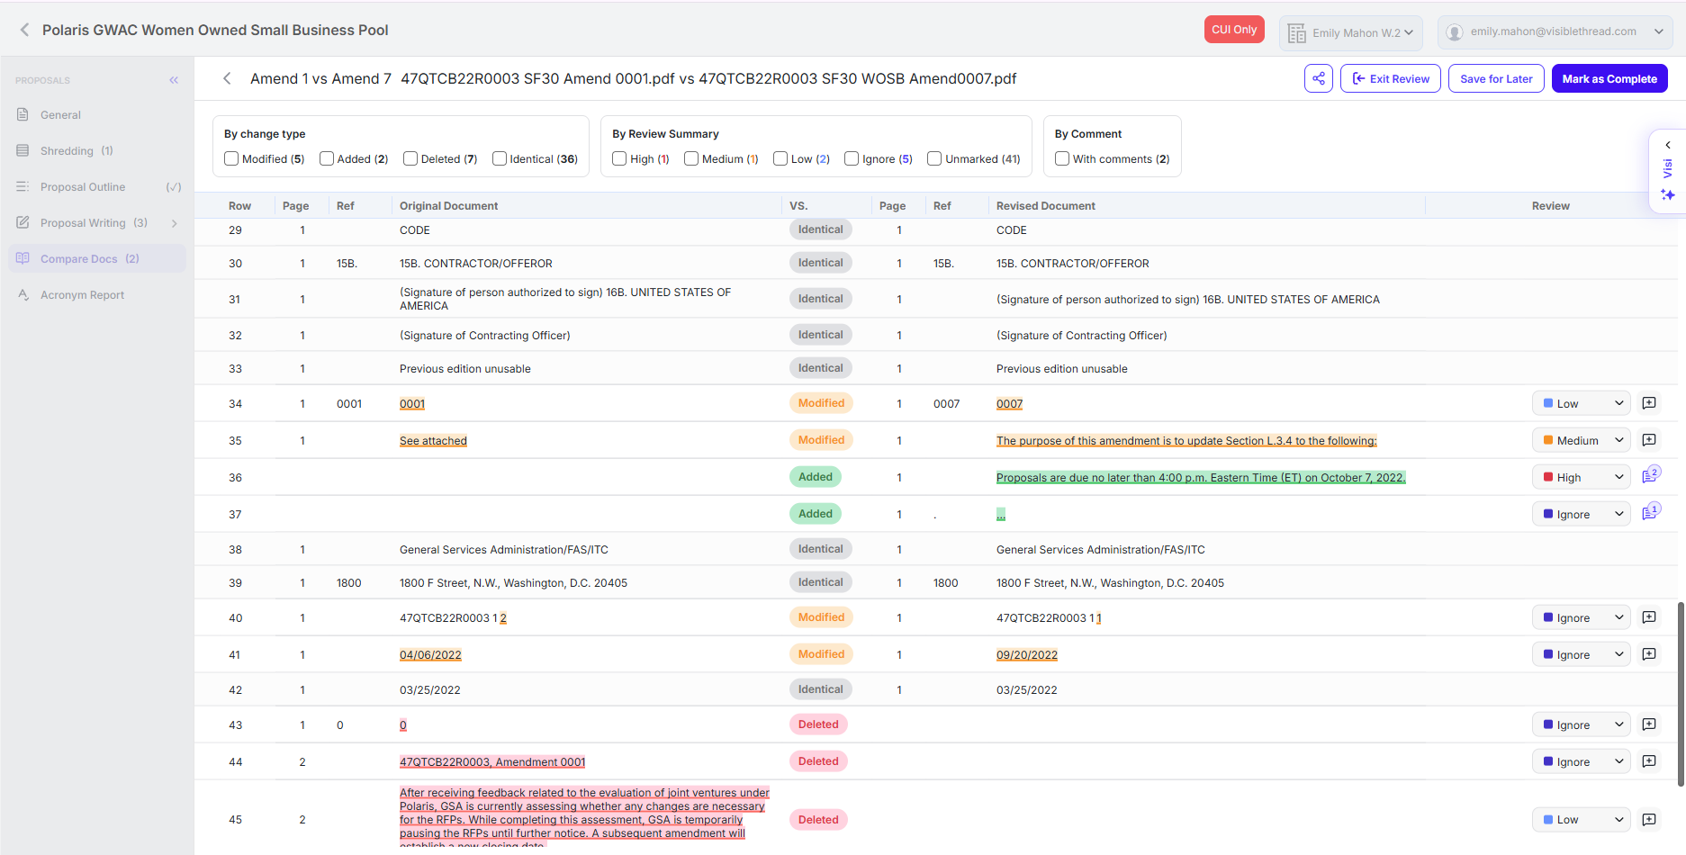
Task: Open row 44 review dropdown set to Ignore
Action: (x=1582, y=761)
